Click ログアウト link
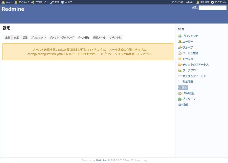Screen dimensions: 228x163 click(221, 2)
